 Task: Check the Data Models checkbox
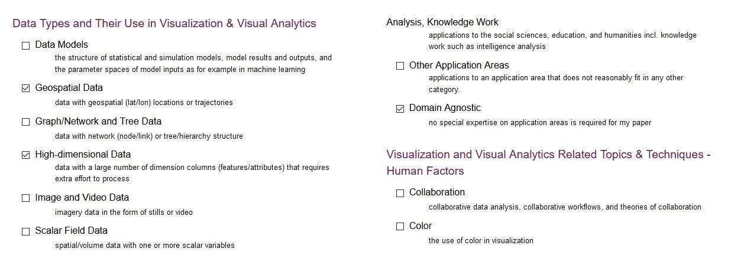pos(25,45)
